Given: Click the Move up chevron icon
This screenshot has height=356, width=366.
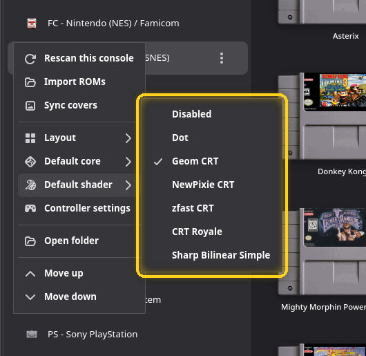Looking at the screenshot, I should [x=30, y=274].
